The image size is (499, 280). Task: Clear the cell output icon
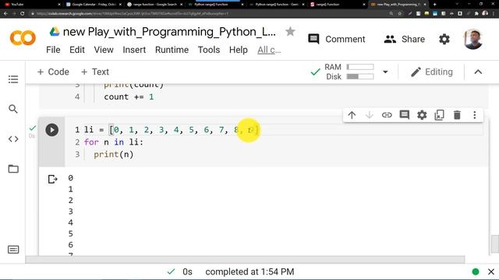(52, 180)
